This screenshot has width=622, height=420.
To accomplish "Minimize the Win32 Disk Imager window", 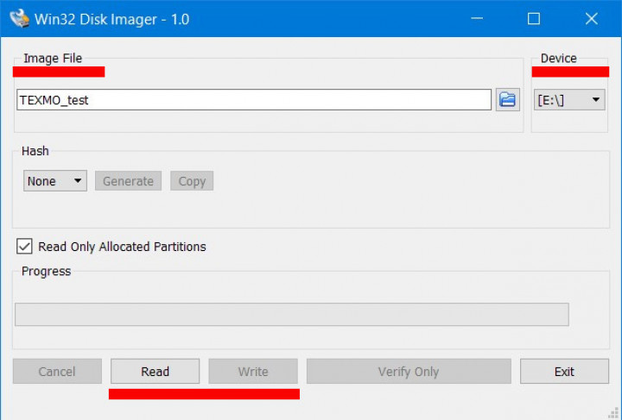I will 477,19.
